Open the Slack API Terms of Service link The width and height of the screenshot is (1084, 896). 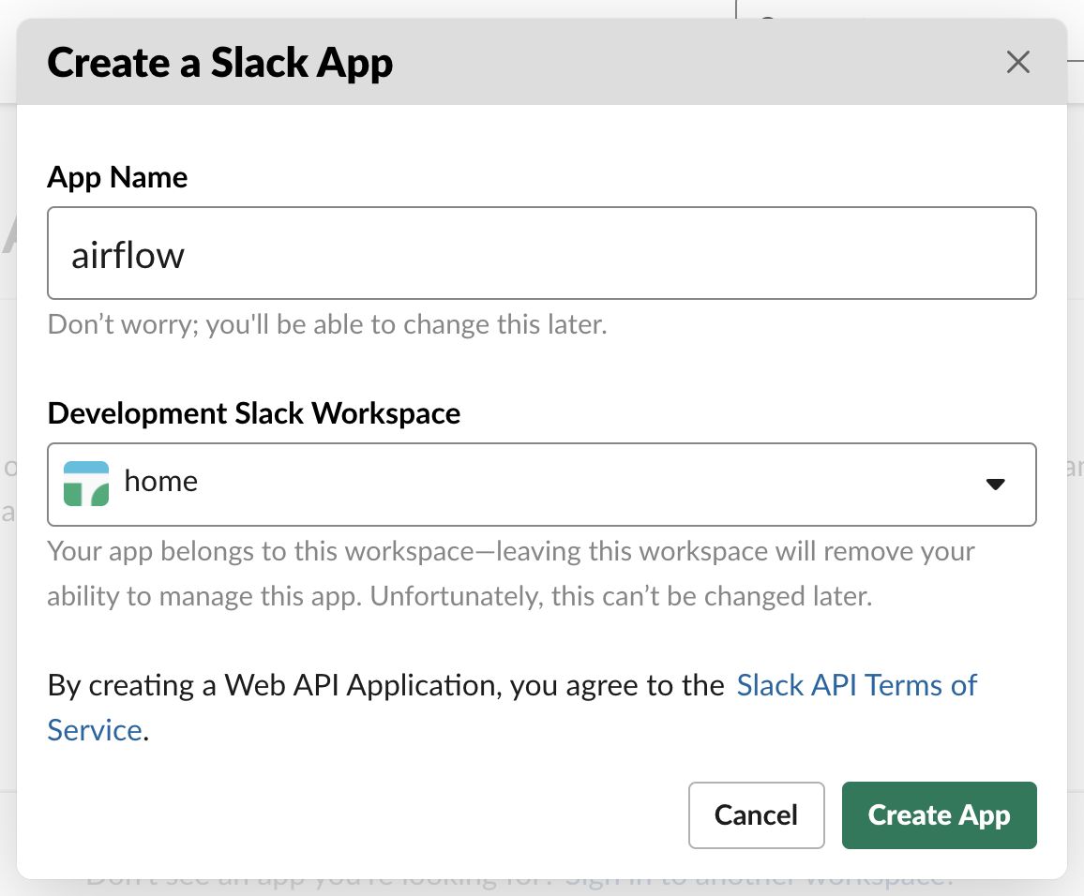tap(856, 685)
